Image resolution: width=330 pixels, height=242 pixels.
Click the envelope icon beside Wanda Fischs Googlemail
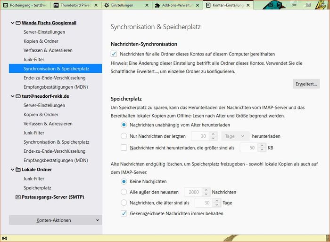(18, 23)
